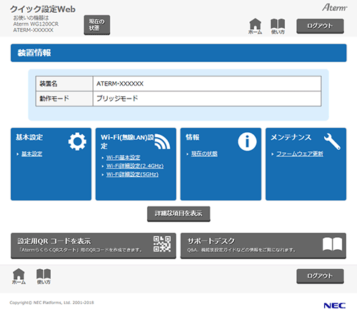
Task: Open the 使い方 book icon in the top header
Action: [x=278, y=26]
